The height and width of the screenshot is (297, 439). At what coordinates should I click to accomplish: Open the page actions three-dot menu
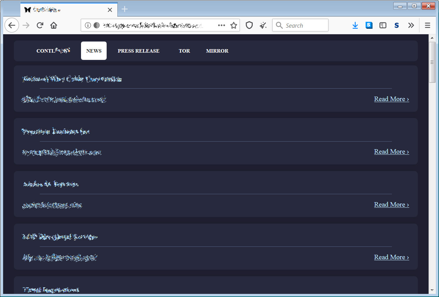tap(222, 25)
